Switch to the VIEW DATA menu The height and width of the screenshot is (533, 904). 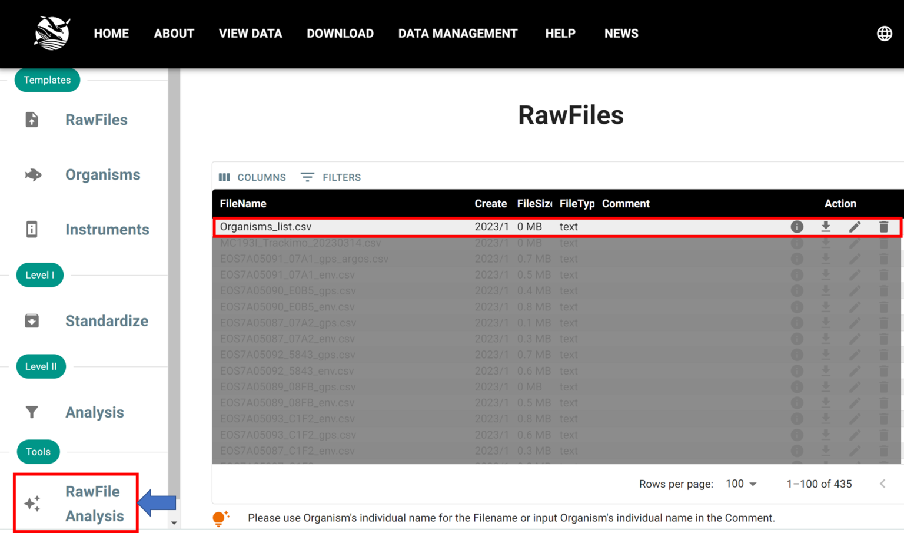point(250,34)
